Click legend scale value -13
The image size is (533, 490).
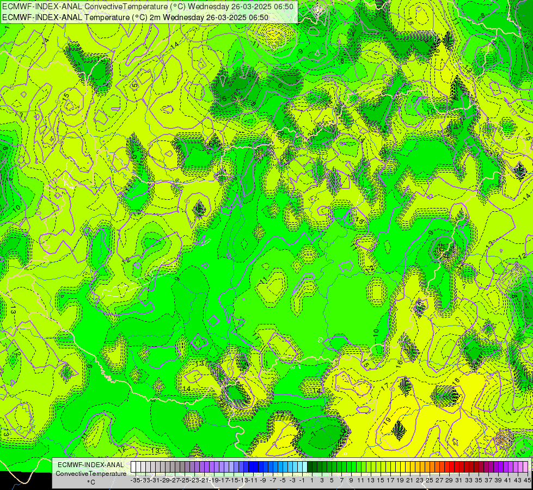point(244,480)
